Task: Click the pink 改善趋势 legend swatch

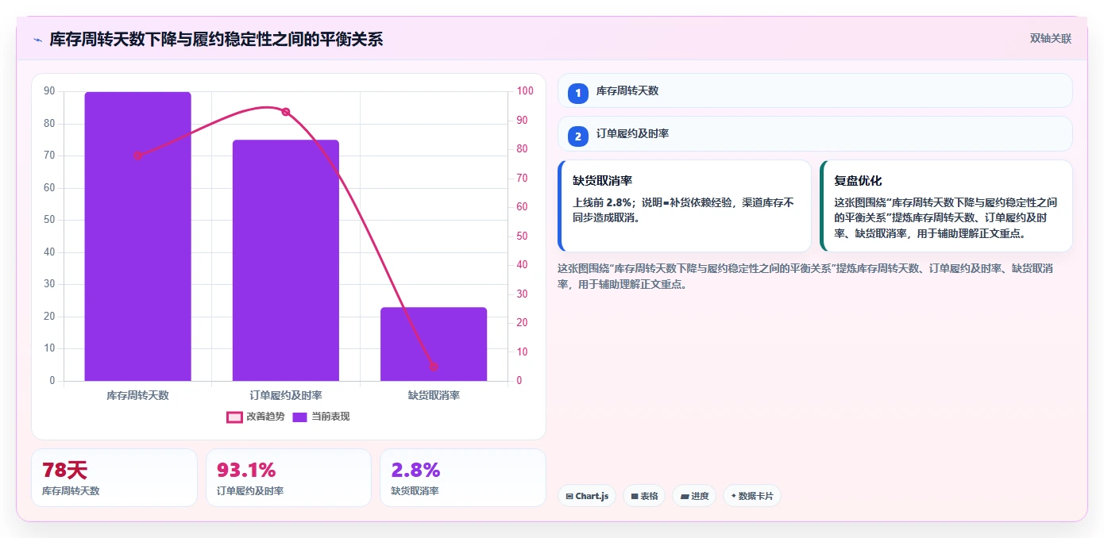Action: [234, 417]
